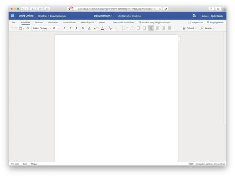Click the Tell Me search field
Viewport: 235px width, 177px height.
click(154, 22)
